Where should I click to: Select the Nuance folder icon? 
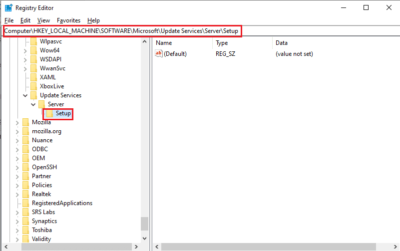[25, 140]
